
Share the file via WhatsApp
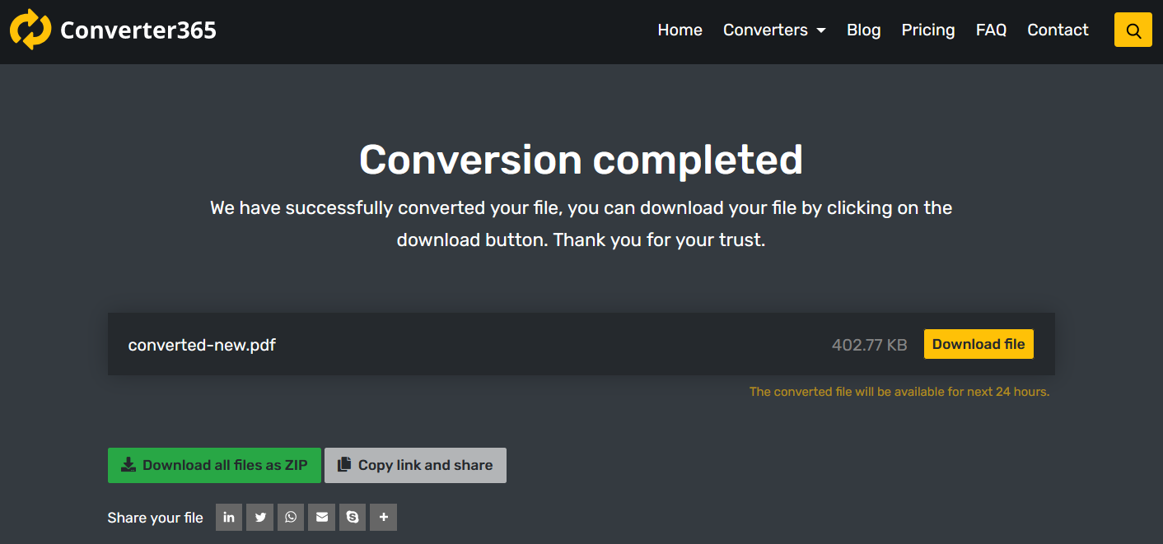coord(291,518)
